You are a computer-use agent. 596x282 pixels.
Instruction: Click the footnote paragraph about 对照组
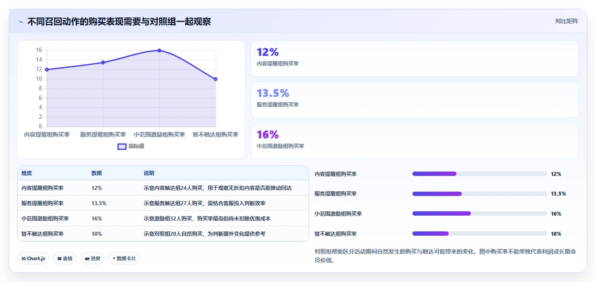[446, 256]
